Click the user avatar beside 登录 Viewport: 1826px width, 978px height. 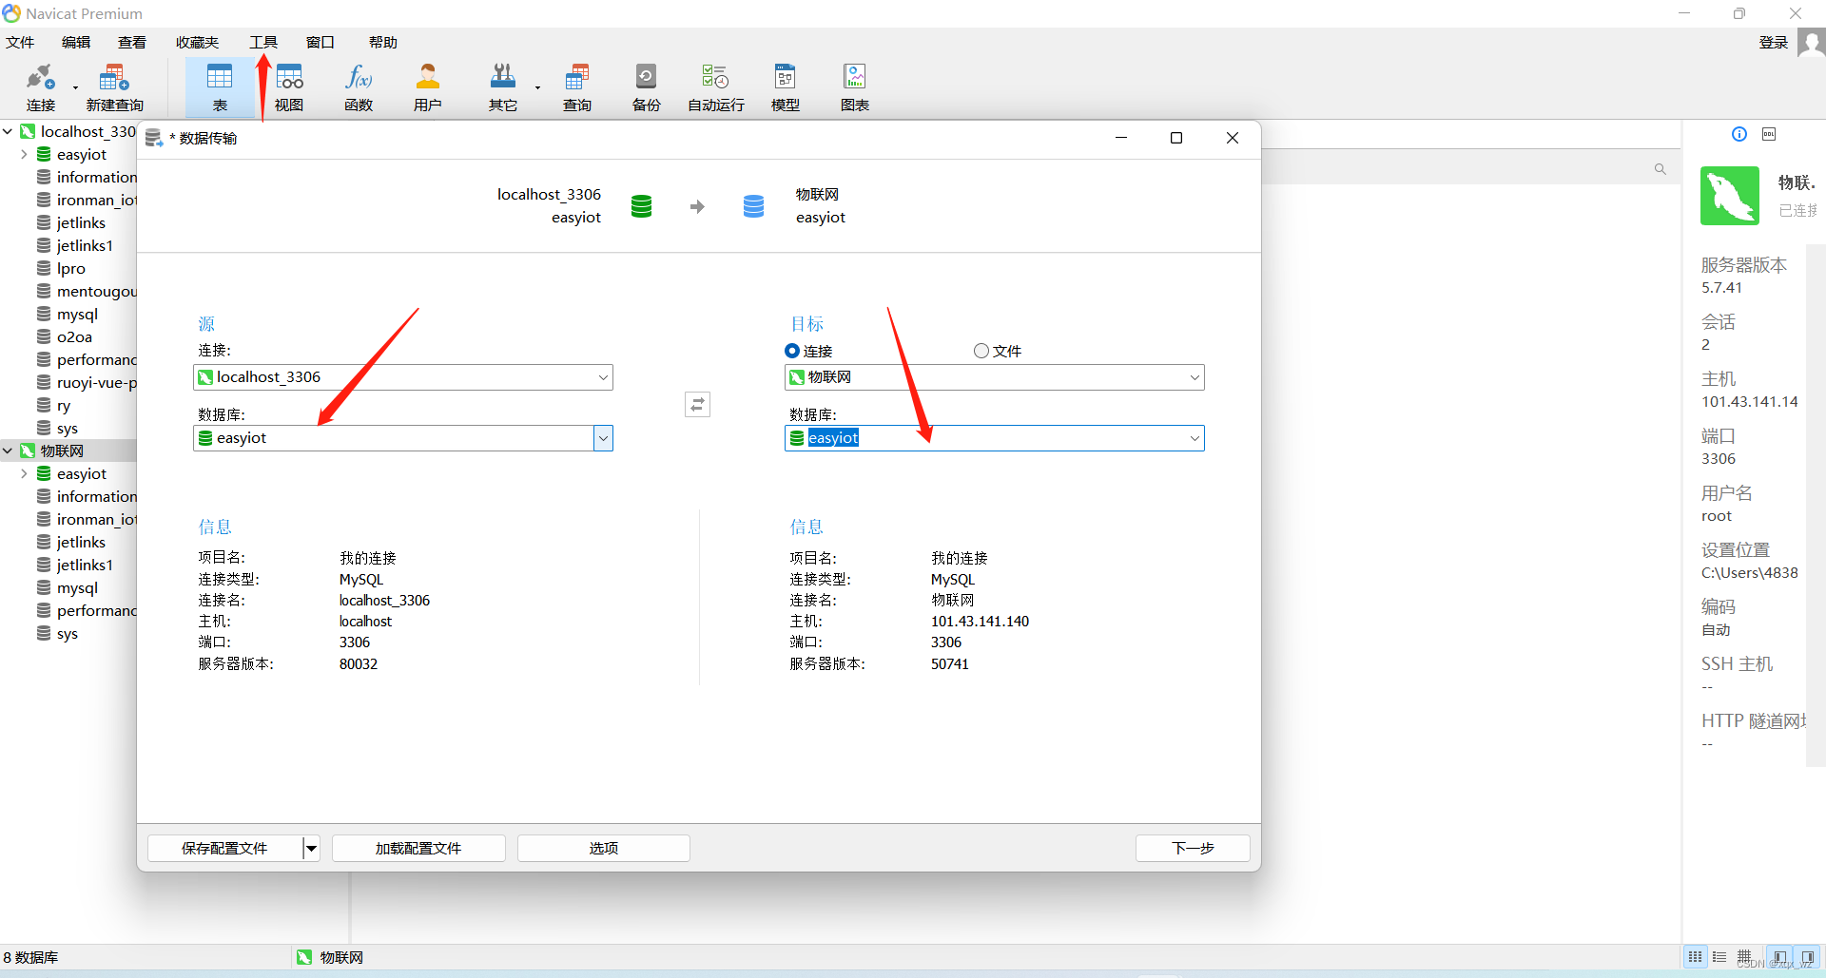1812,43
